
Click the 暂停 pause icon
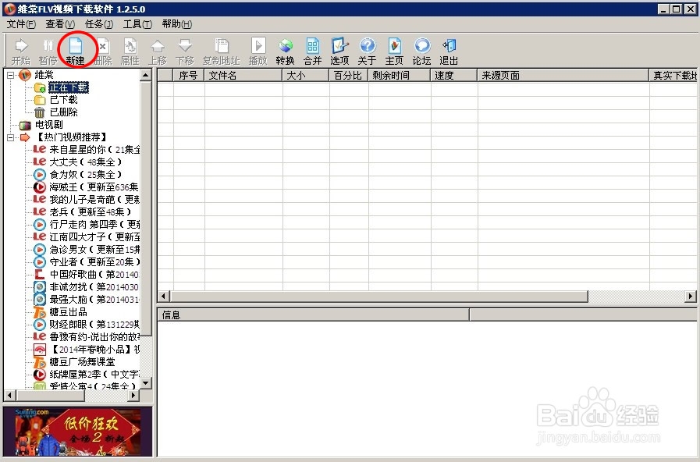tap(47, 48)
